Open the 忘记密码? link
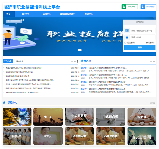Screen dimensions: 159x149 (x=150, y=43)
